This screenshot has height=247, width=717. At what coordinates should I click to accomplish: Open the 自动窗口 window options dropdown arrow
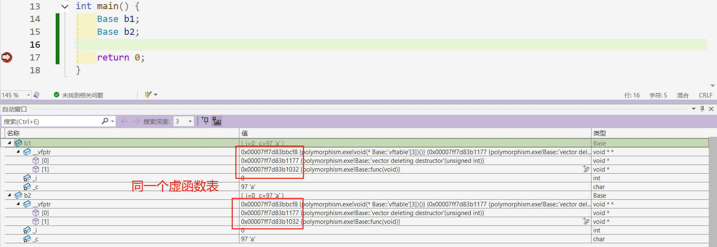(694, 109)
